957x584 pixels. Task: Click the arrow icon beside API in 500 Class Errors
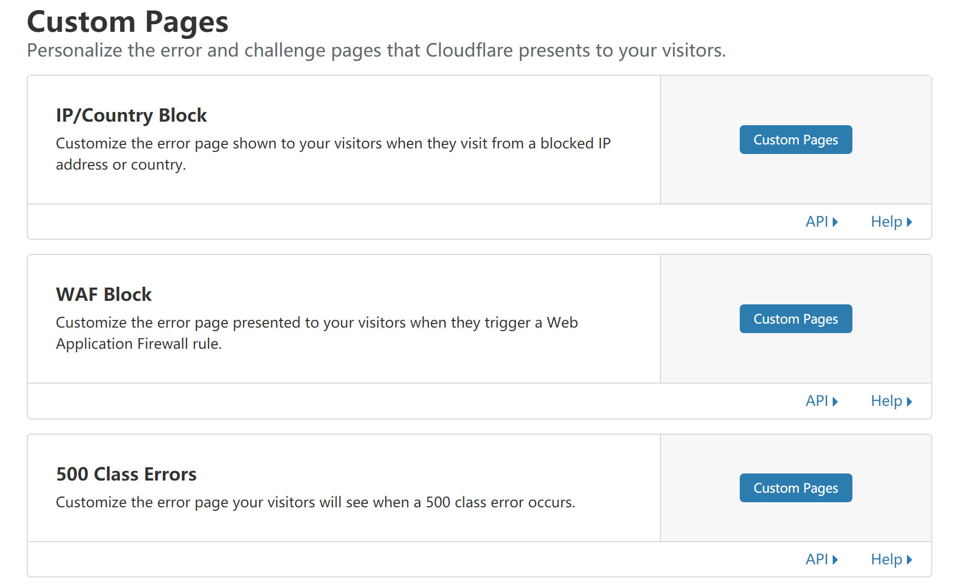835,560
